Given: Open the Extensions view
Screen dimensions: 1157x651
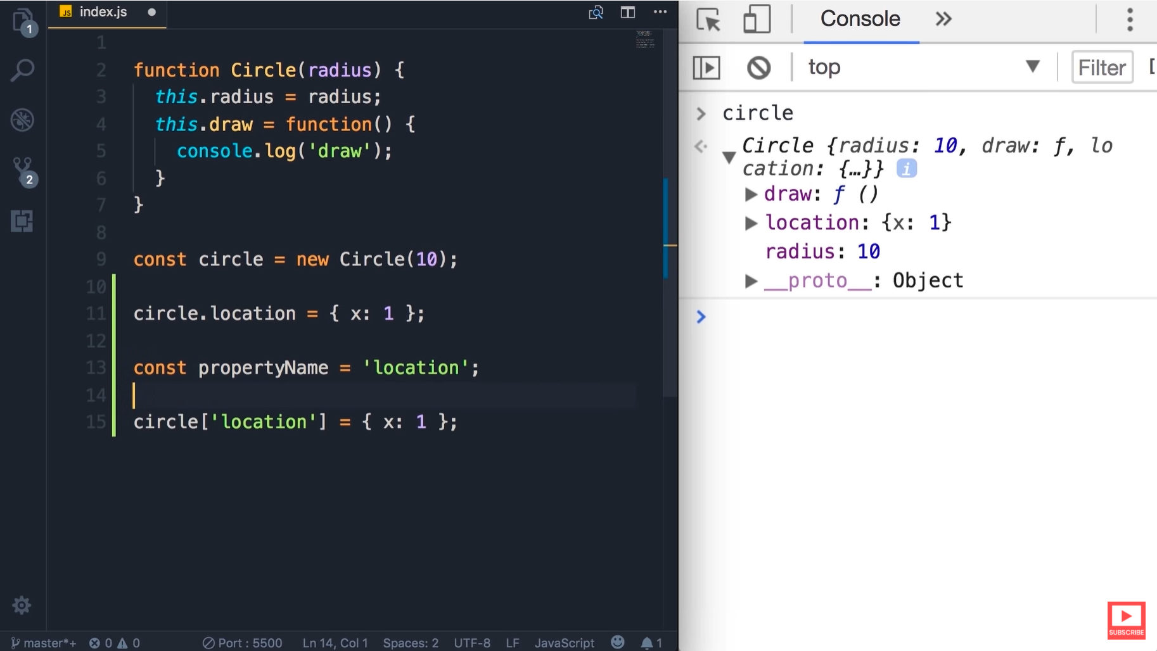Looking at the screenshot, I should point(22,221).
